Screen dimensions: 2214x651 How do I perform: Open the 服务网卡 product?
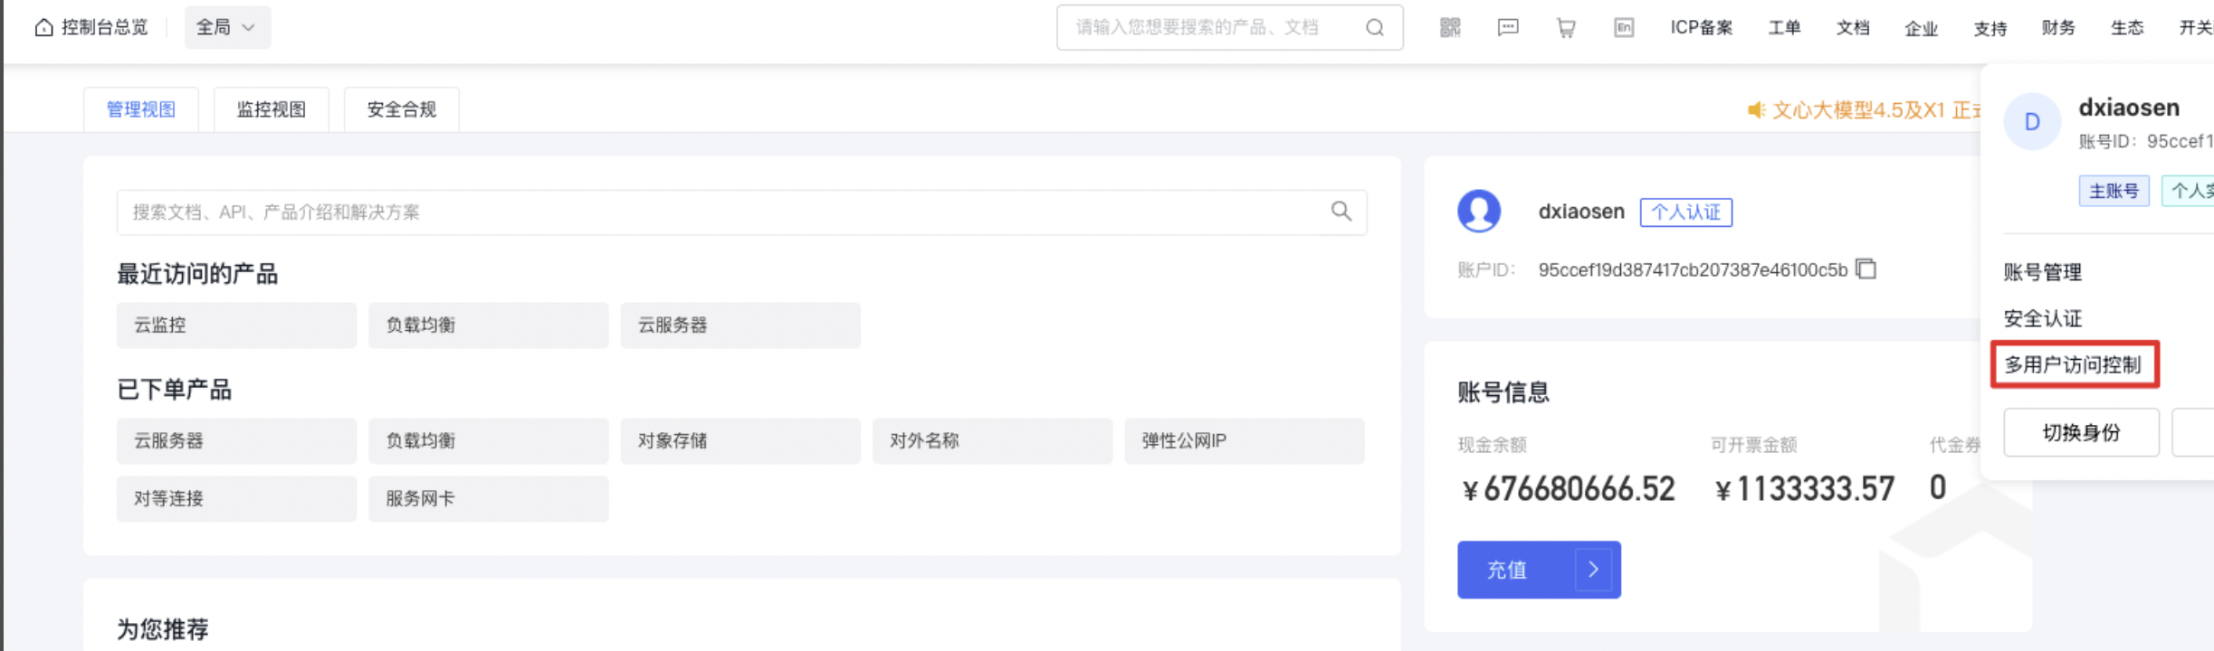click(489, 499)
